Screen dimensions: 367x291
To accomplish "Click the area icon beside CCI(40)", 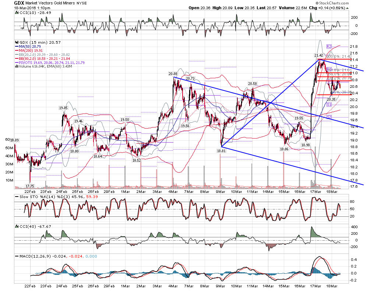I will 17,226.
